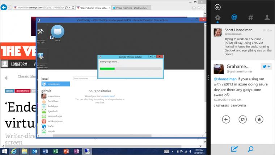Search Twitter with magnifier icon
The height and width of the screenshot is (155, 275).
click(x=250, y=149)
